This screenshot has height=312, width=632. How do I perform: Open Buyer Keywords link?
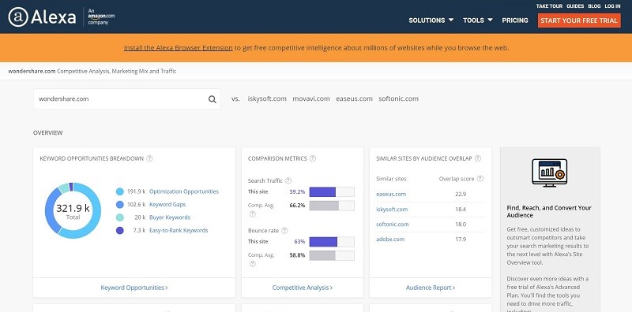pos(170,217)
